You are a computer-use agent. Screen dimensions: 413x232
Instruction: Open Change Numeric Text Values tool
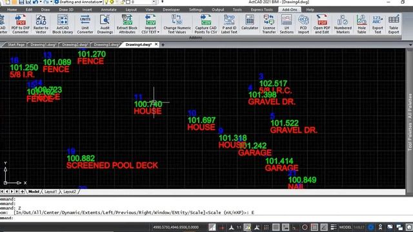177,24
